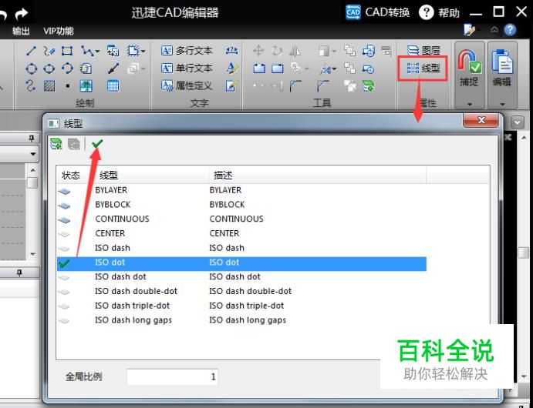Select the Spline curve tool
Viewport: 533px width, 408px height.
pyautogui.click(x=30, y=85)
